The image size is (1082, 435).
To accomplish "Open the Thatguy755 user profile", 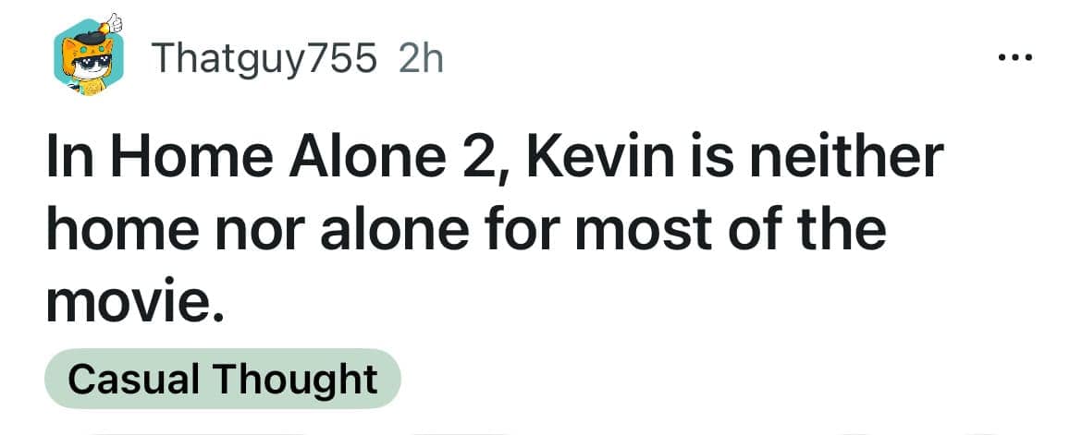I will click(x=264, y=59).
